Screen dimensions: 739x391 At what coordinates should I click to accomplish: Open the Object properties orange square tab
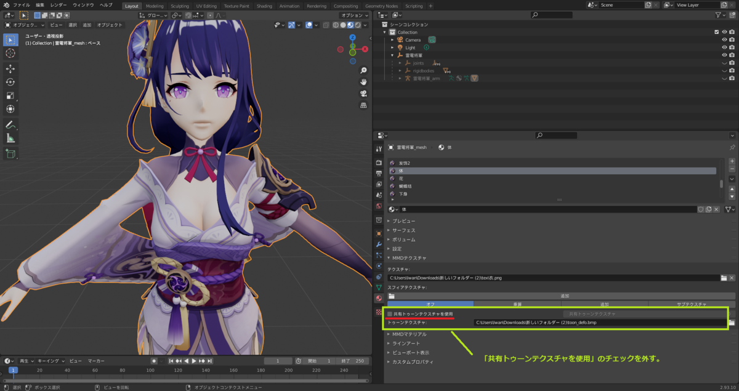[x=379, y=233]
